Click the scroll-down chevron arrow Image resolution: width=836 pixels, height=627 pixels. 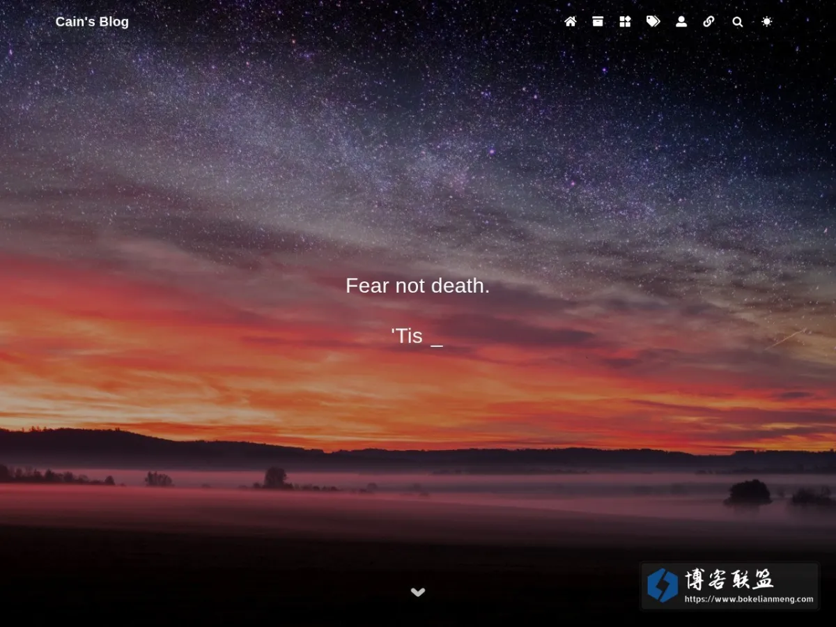(x=418, y=592)
